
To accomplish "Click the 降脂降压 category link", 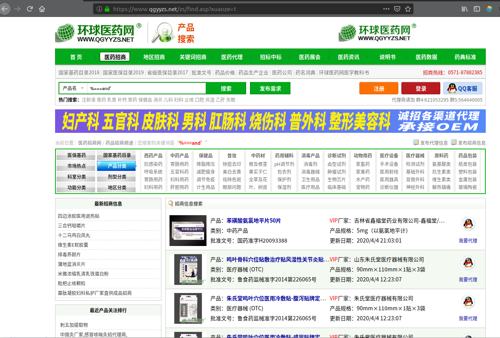I will tap(206, 164).
